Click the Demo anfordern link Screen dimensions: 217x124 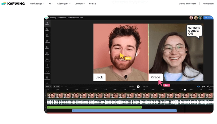(188, 4)
